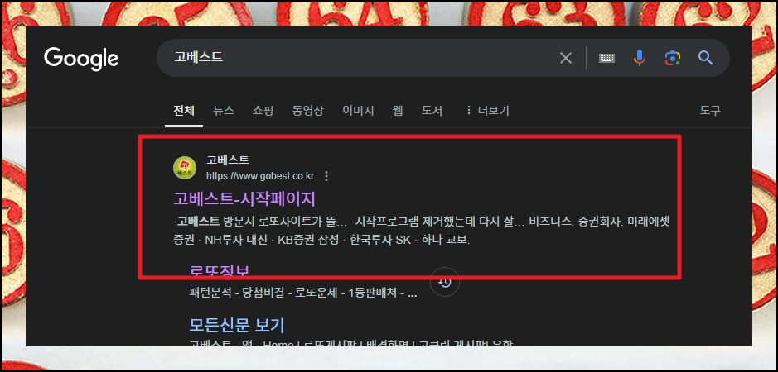
Task: Click the 고베스트 site favicon
Action: (185, 168)
